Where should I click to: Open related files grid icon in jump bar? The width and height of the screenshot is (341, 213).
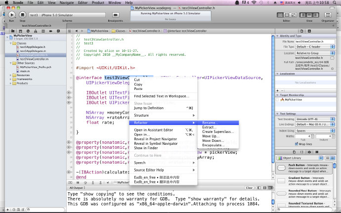70,31
